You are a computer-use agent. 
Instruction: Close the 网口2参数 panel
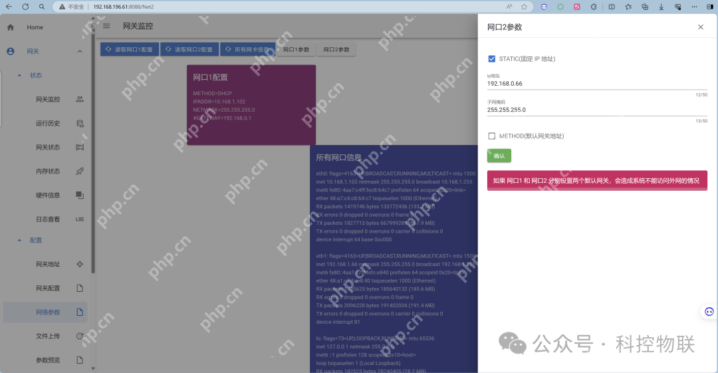[x=700, y=27]
